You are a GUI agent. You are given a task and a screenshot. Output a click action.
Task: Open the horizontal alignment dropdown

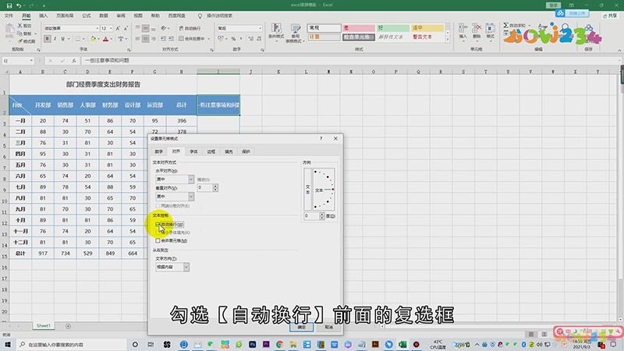[x=191, y=179]
